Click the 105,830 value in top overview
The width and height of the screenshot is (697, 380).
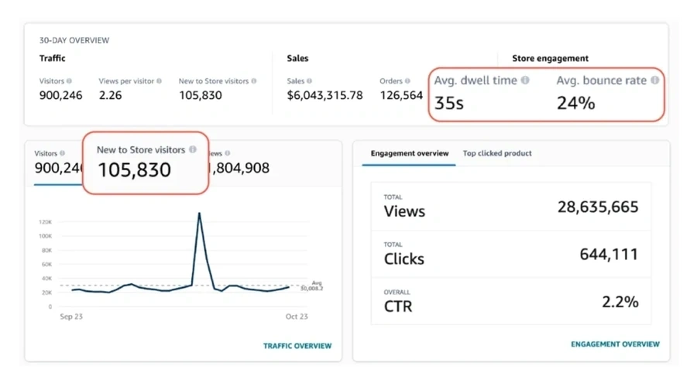(201, 95)
